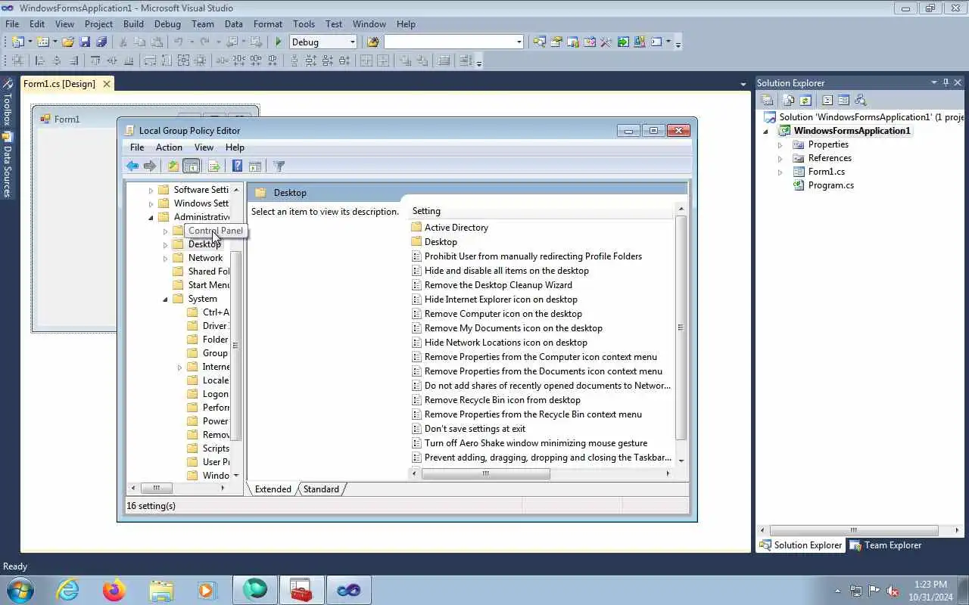The width and height of the screenshot is (969, 605).
Task: Open the Debug configuration dropdown
Action: point(352,42)
